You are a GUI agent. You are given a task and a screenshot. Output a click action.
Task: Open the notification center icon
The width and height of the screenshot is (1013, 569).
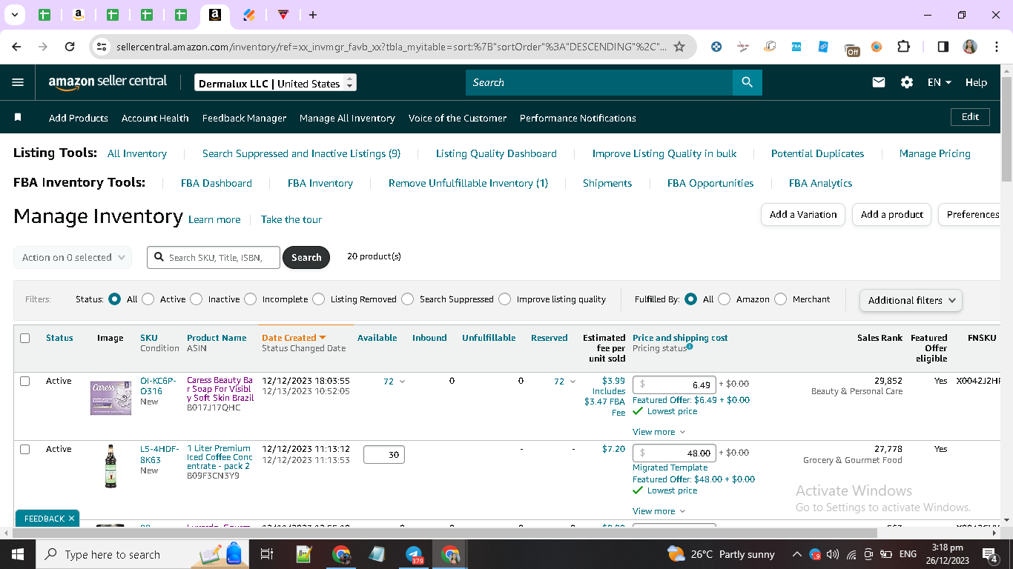point(990,554)
